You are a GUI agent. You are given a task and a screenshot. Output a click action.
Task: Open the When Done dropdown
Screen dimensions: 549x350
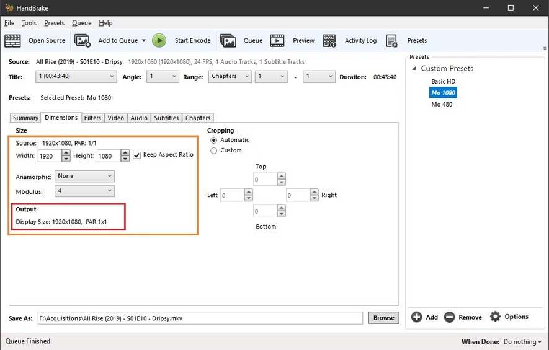point(522,341)
